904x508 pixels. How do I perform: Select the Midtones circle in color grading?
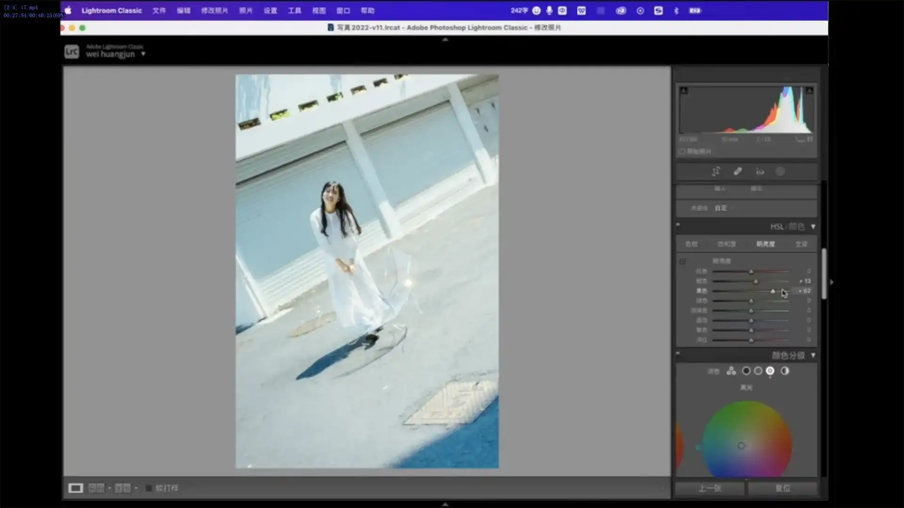point(758,371)
